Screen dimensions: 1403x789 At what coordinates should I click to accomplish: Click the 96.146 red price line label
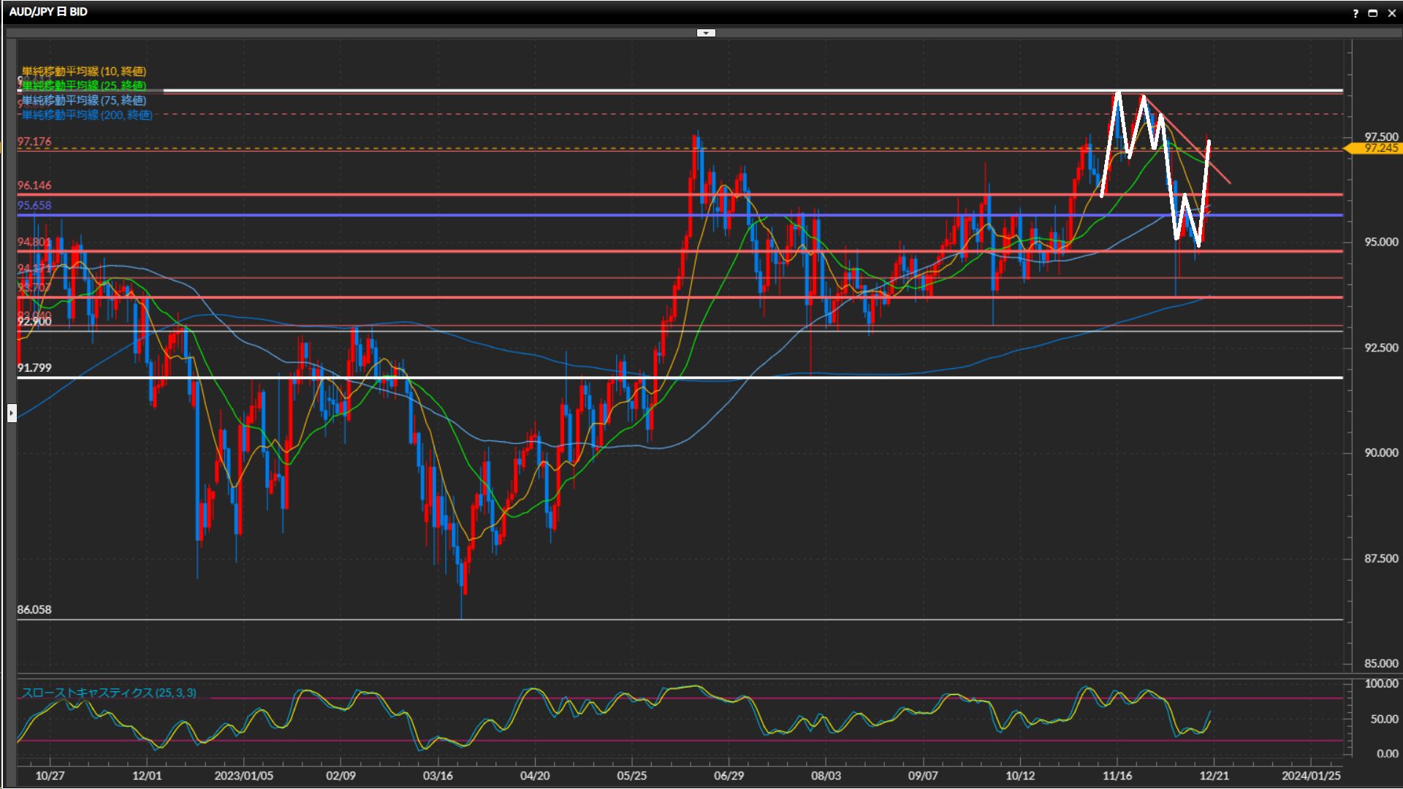[x=34, y=186]
